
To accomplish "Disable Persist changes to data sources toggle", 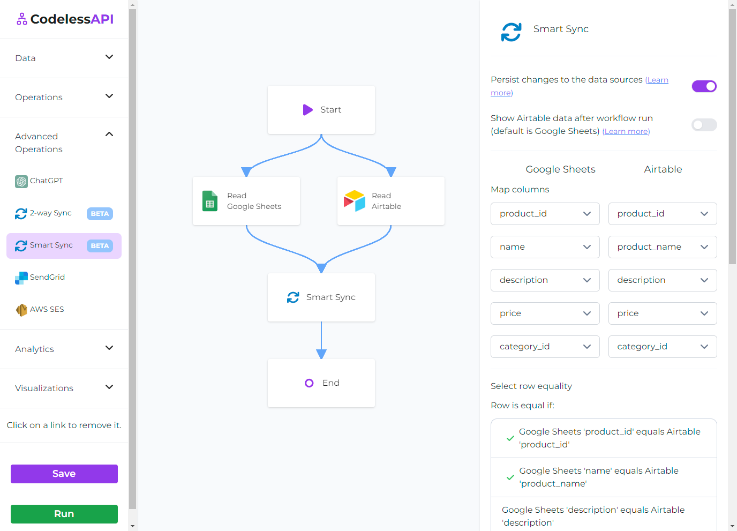I will pyautogui.click(x=704, y=86).
